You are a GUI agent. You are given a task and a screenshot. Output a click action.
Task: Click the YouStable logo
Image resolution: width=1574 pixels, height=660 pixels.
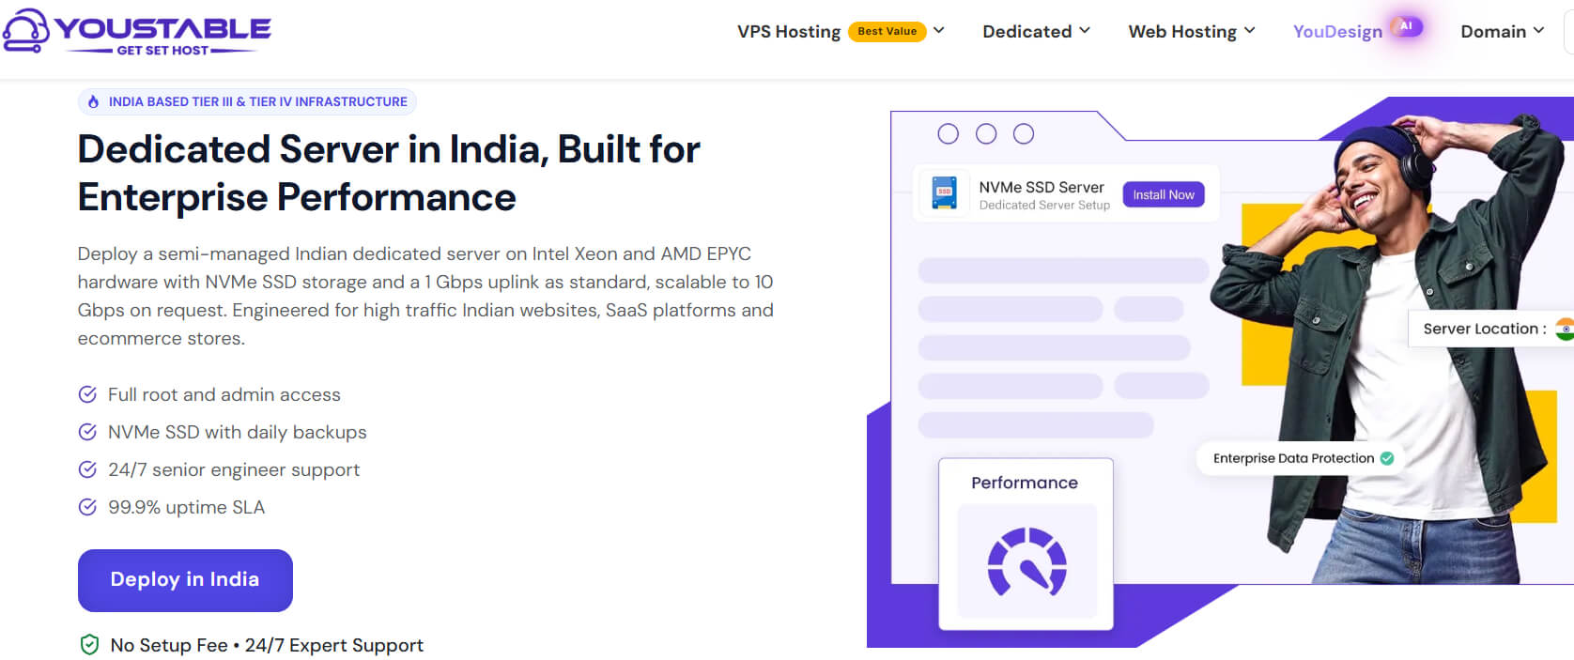coord(137,32)
